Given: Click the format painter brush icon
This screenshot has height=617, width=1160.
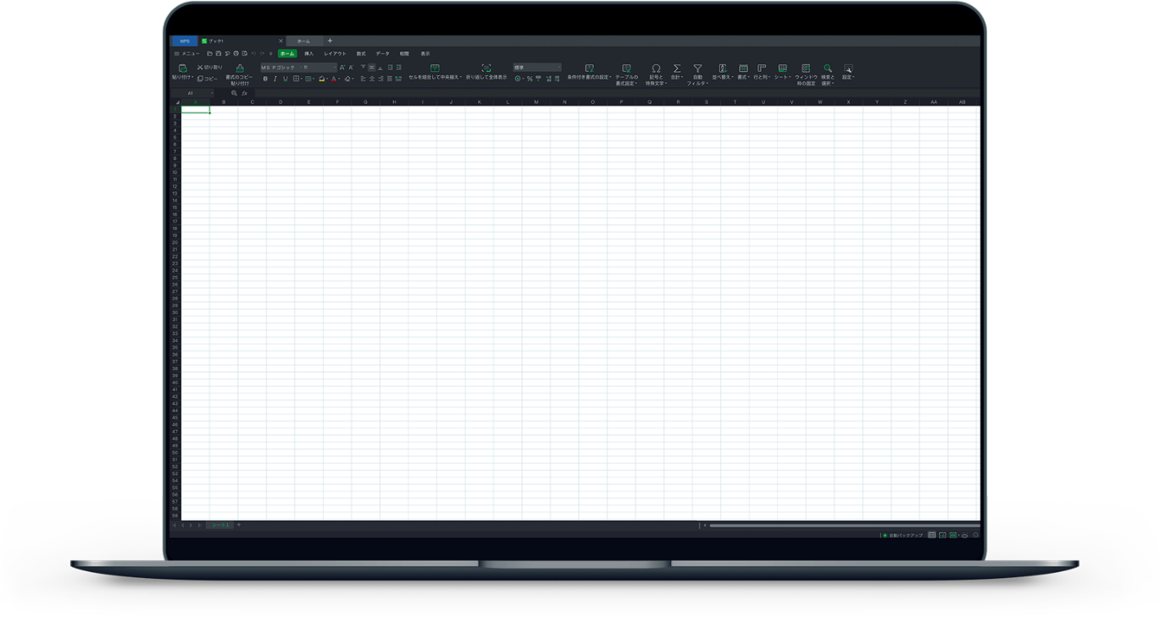Looking at the screenshot, I should point(240,69).
